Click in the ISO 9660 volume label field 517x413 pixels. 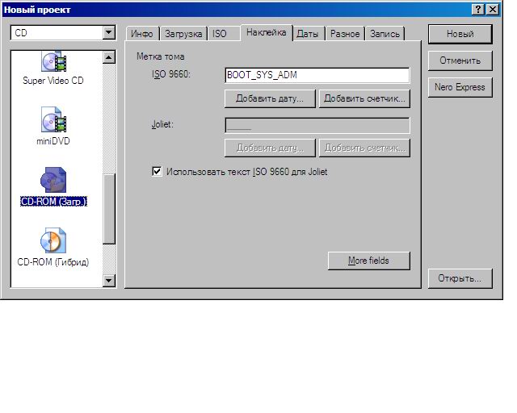click(317, 75)
